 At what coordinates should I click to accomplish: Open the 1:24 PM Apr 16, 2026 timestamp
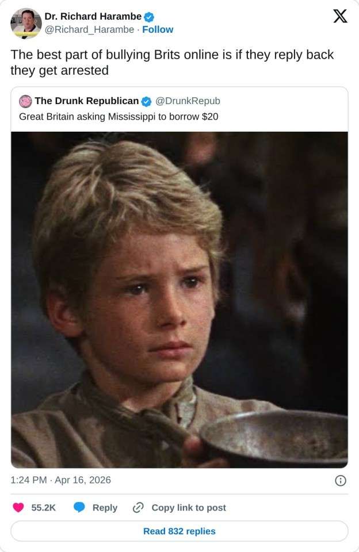pyautogui.click(x=60, y=480)
